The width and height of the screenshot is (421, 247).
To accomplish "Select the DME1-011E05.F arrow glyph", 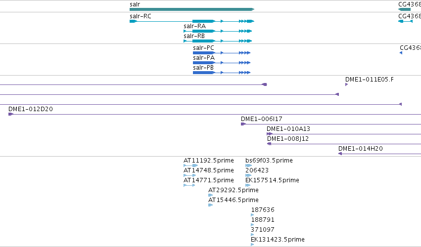I will (x=347, y=84).
